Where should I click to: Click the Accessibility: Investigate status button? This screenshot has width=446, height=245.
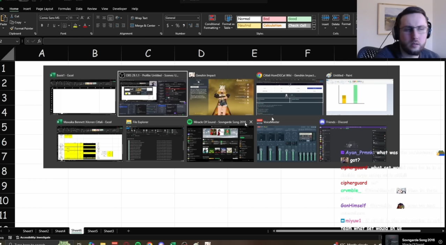click(x=33, y=238)
